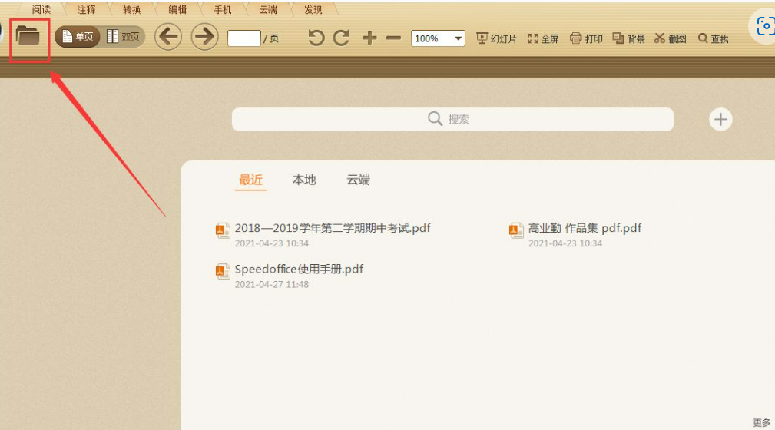Viewport: 775px width, 430px height.
Task: Open the 转换 tab
Action: 132,9
